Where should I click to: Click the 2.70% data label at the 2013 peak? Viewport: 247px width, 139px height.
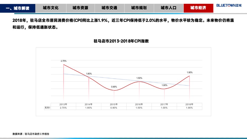tap(64, 61)
